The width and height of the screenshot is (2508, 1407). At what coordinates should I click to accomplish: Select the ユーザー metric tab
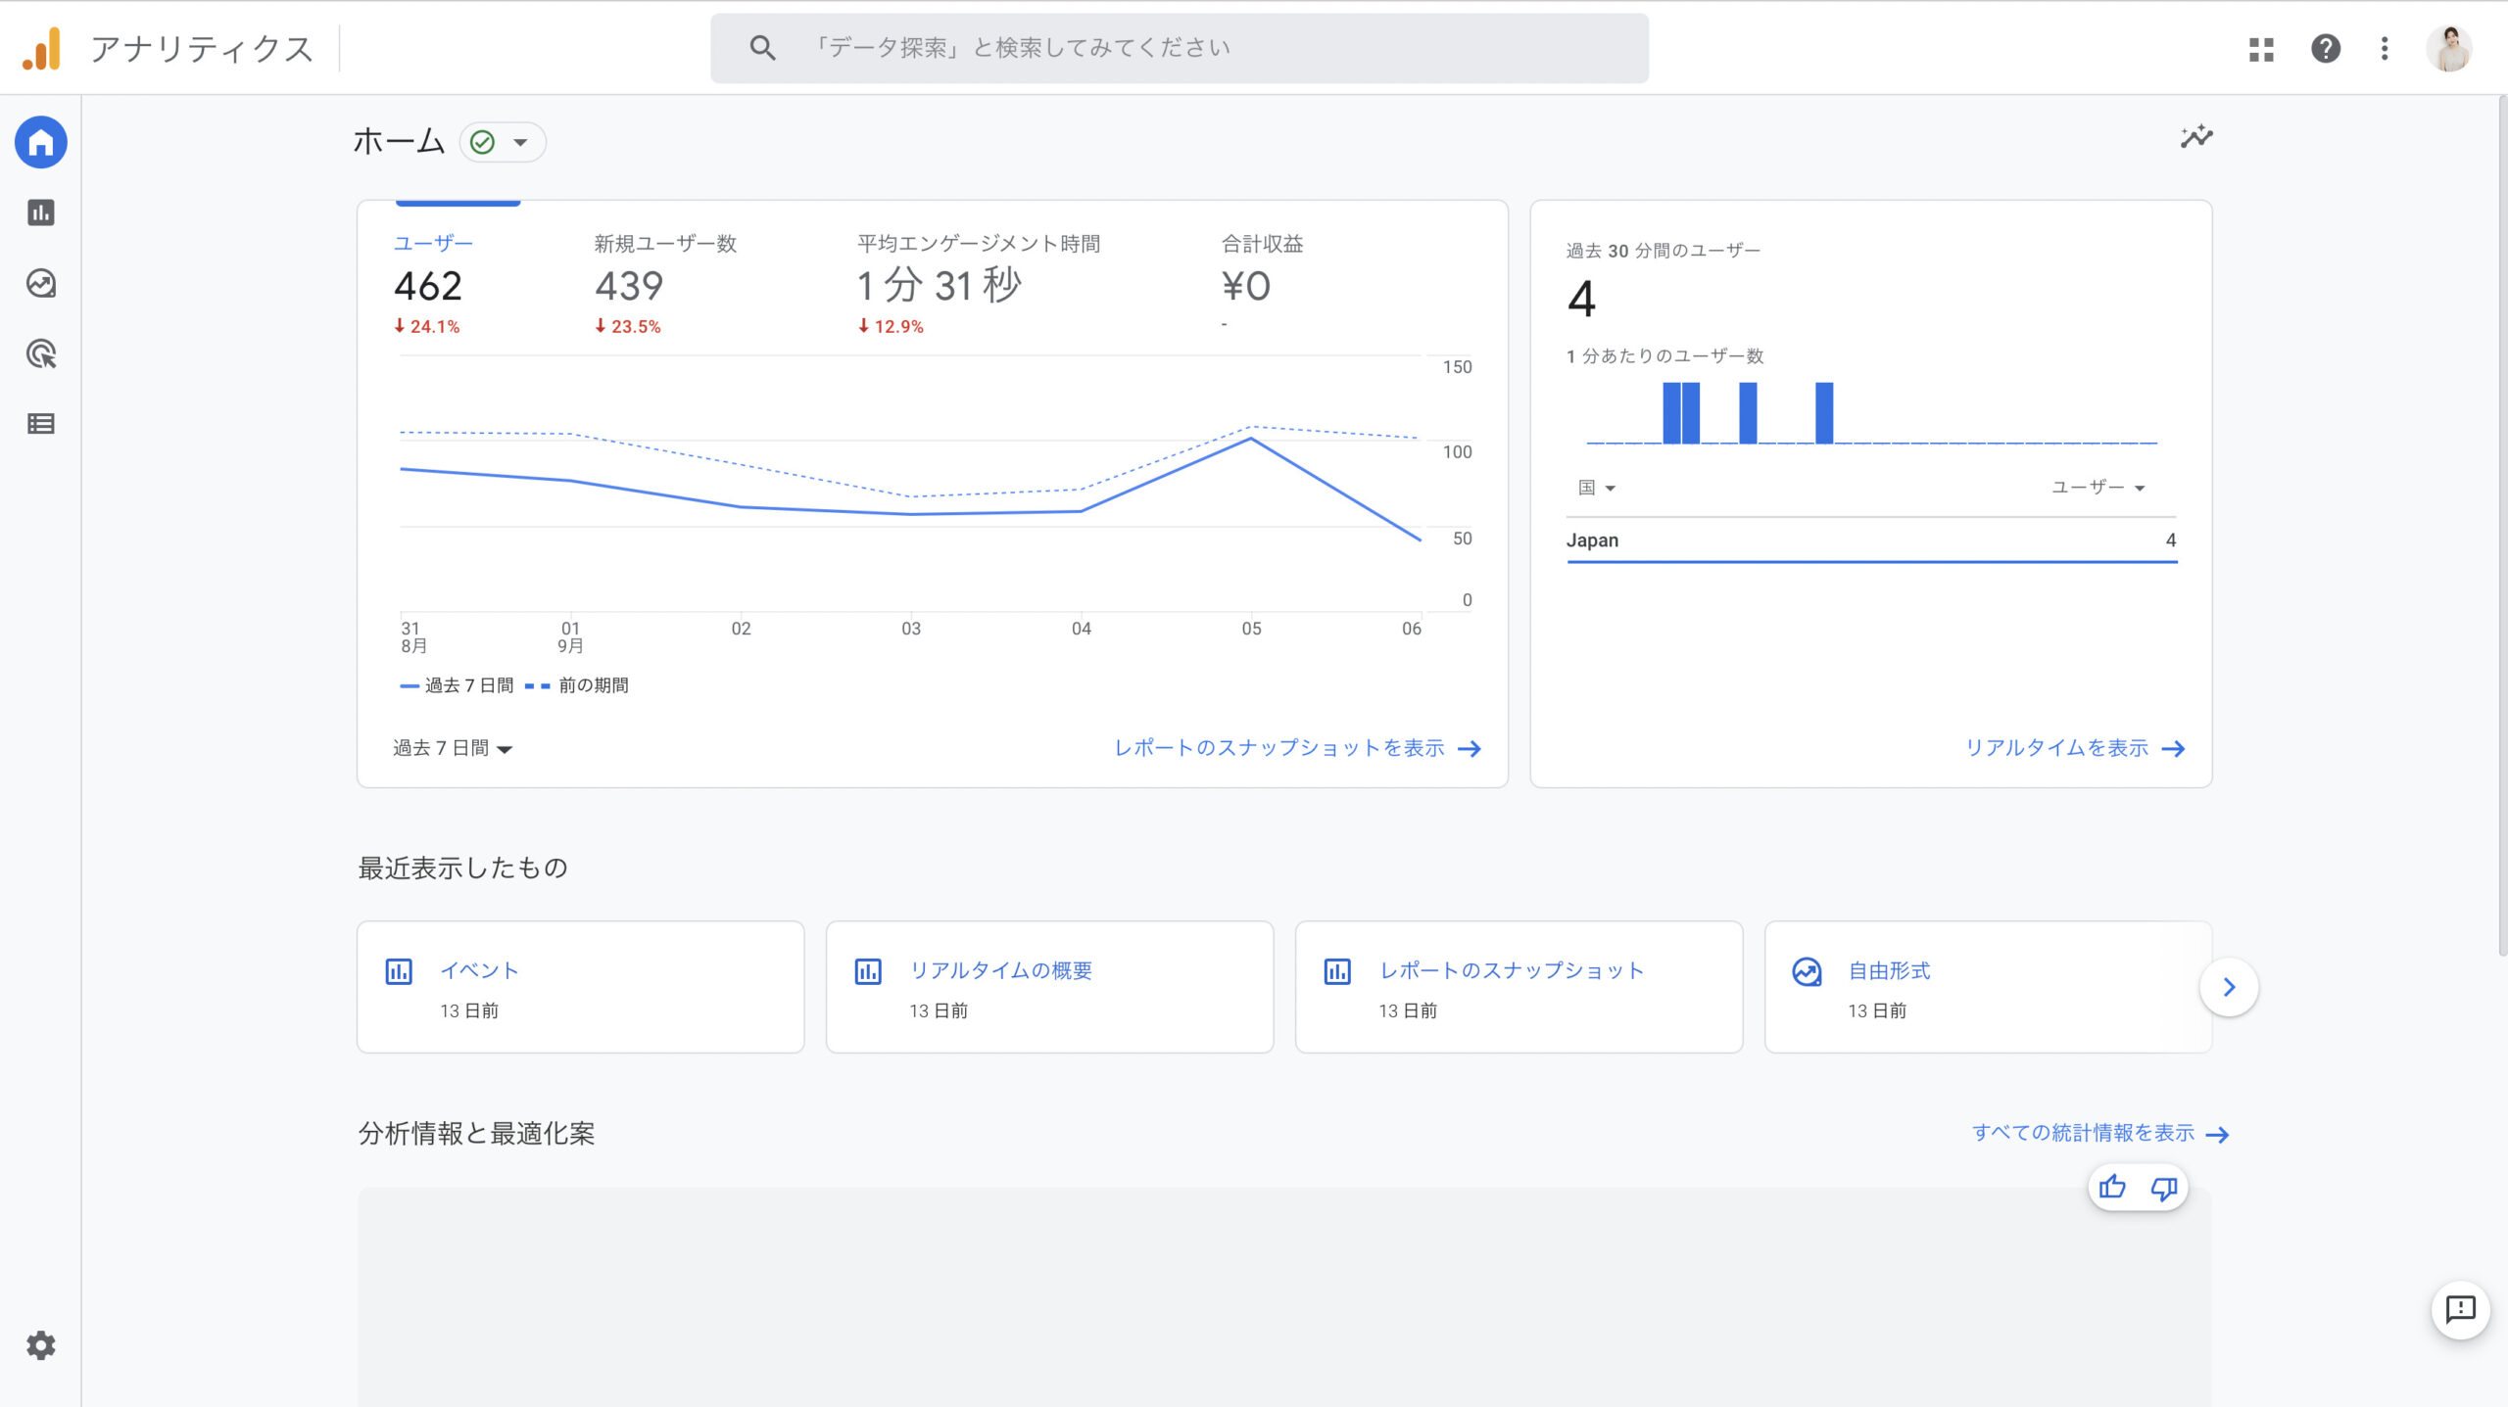pyautogui.click(x=433, y=284)
